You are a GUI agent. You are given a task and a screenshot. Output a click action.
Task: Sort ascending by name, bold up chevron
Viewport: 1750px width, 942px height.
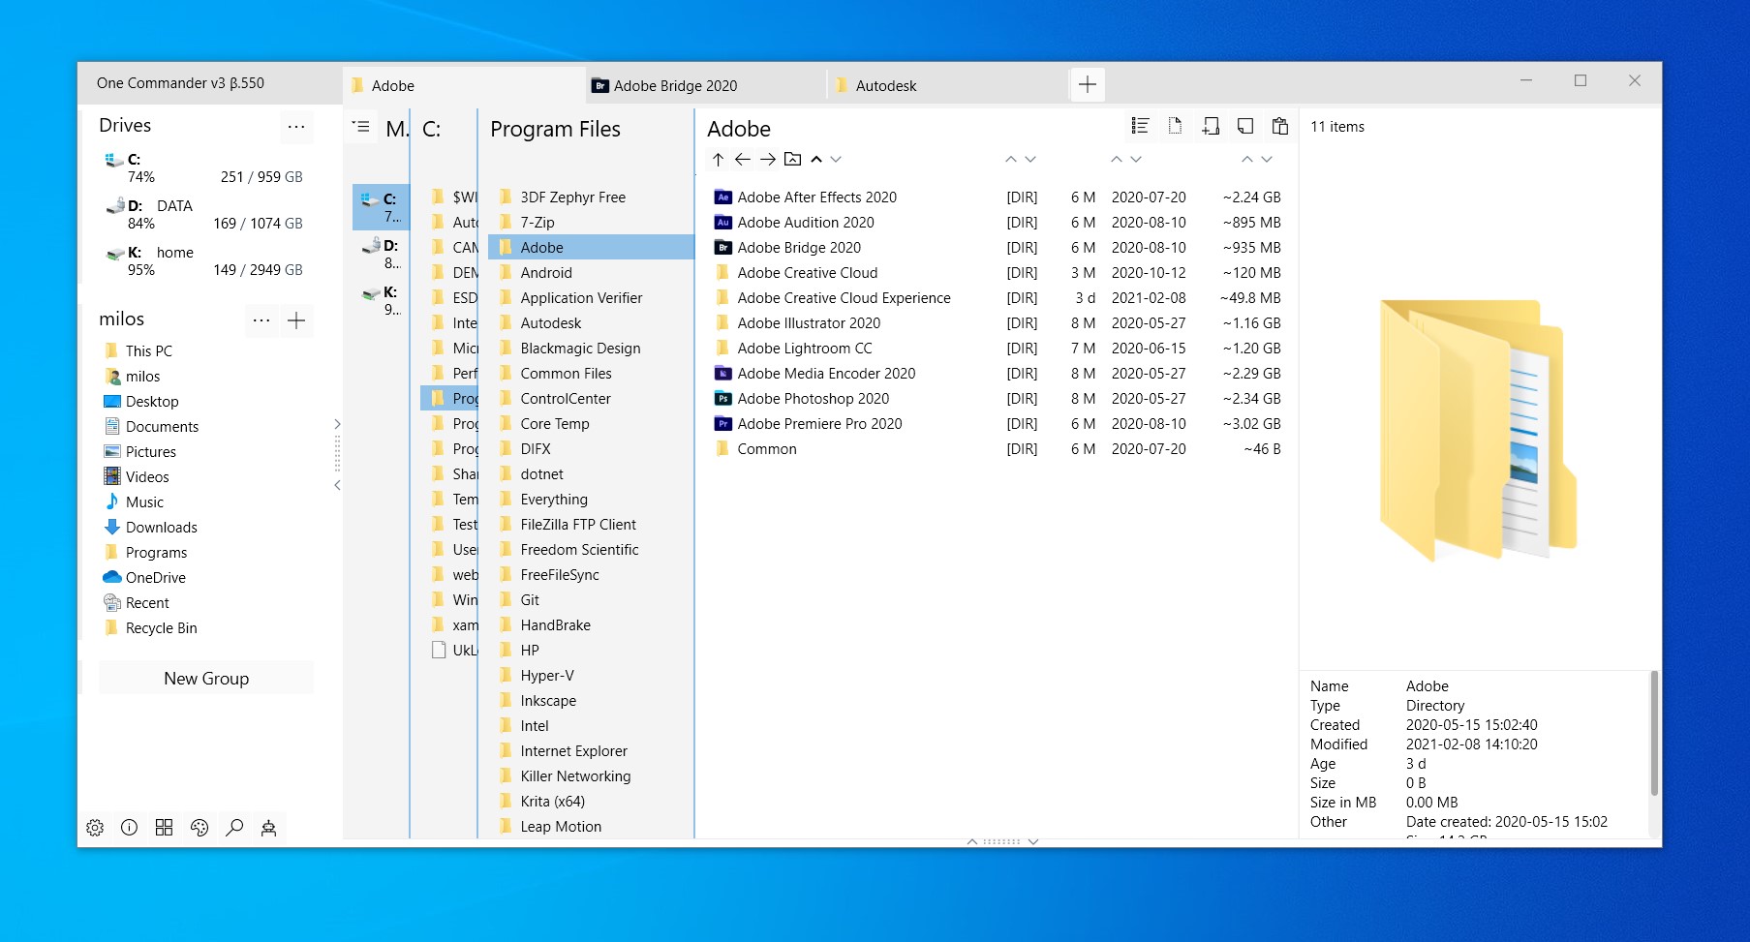(816, 160)
